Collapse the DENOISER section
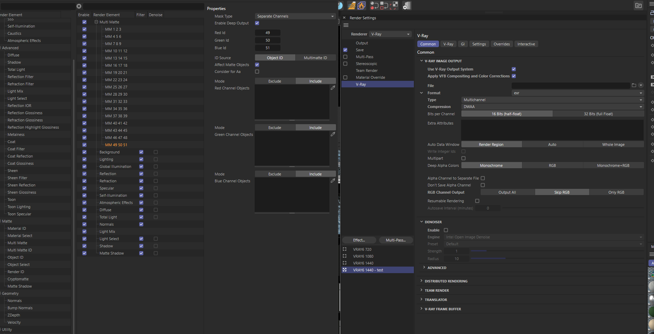The height and width of the screenshot is (334, 654). pyautogui.click(x=421, y=222)
